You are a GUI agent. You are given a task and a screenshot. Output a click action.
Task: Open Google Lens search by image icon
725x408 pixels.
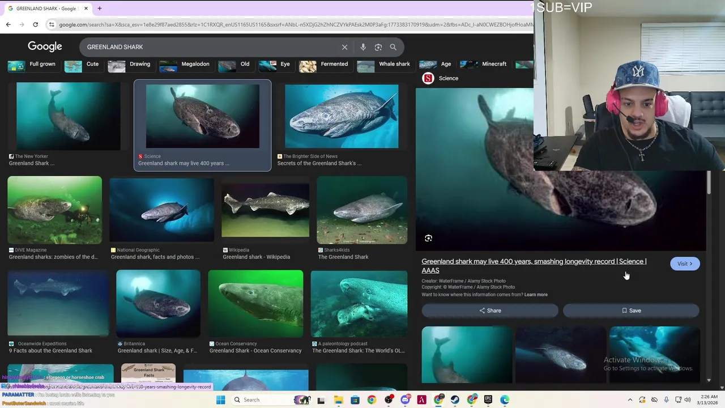coord(378,47)
